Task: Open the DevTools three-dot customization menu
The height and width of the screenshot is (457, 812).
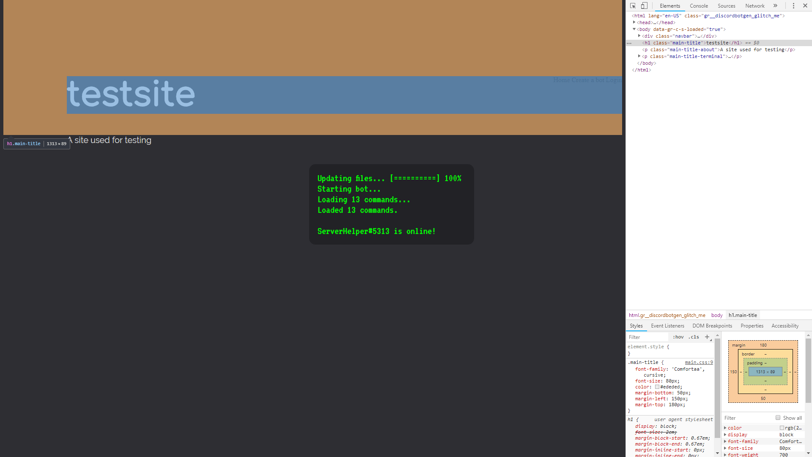Action: (x=793, y=6)
